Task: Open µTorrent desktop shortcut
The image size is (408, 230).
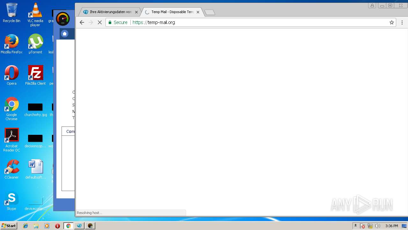Action: click(x=35, y=44)
